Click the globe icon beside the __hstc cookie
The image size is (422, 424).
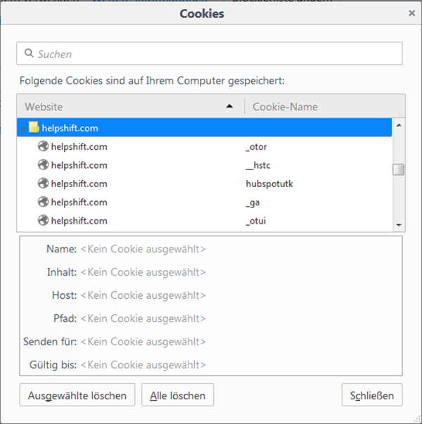tap(43, 165)
